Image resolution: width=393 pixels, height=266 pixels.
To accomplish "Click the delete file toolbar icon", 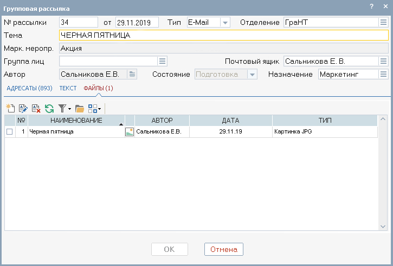I will coord(36,109).
